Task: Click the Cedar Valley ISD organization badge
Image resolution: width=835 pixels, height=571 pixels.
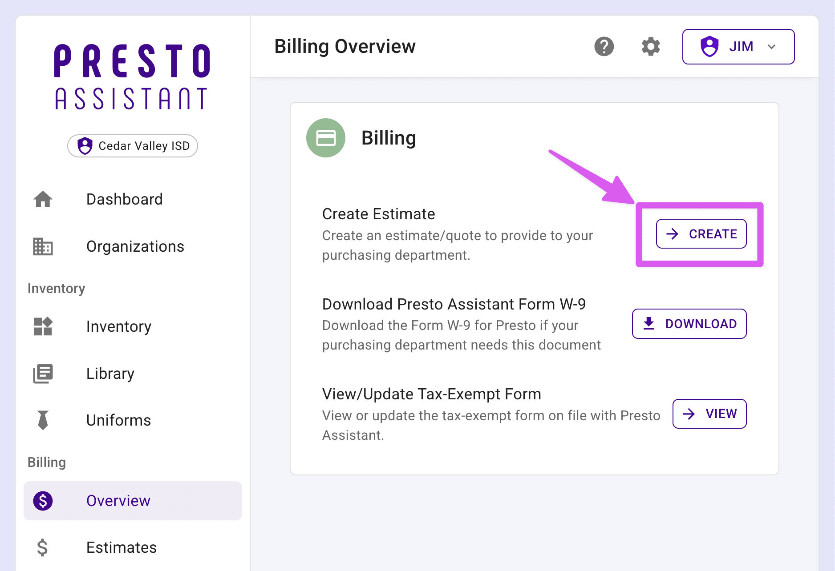Action: tap(132, 146)
